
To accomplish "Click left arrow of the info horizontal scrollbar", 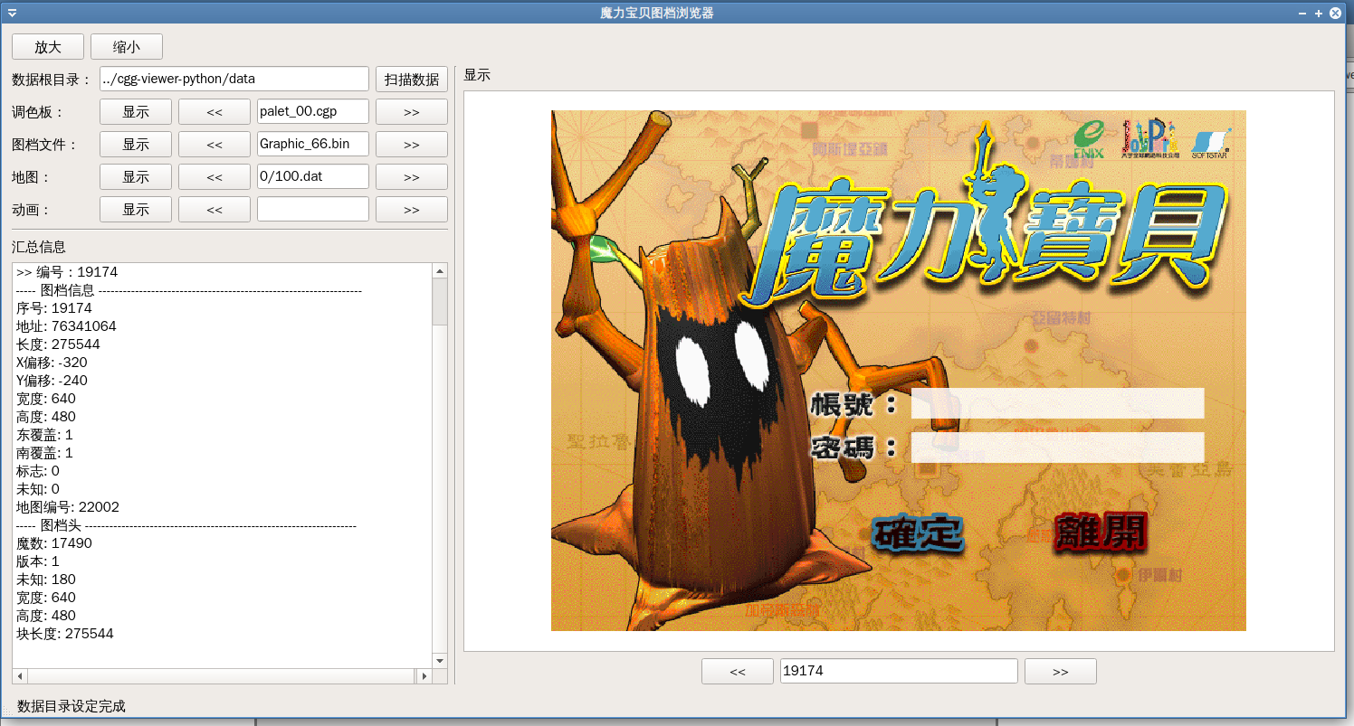I will (20, 676).
